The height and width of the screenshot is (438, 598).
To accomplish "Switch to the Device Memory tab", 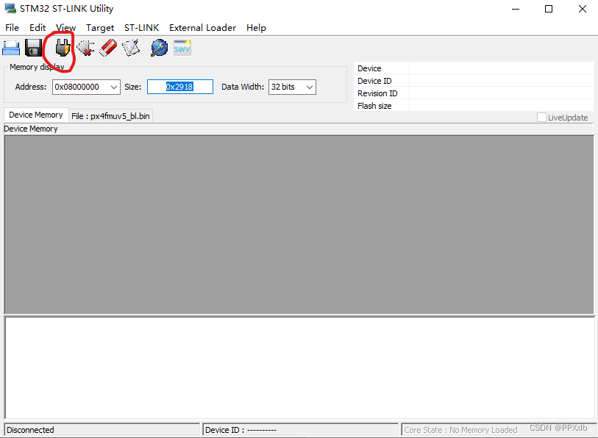I will 35,115.
